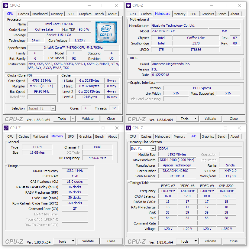Viewport: 249px width, 249px height.
Task: Select the Memory tab in the CPU window
Action: point(57,14)
